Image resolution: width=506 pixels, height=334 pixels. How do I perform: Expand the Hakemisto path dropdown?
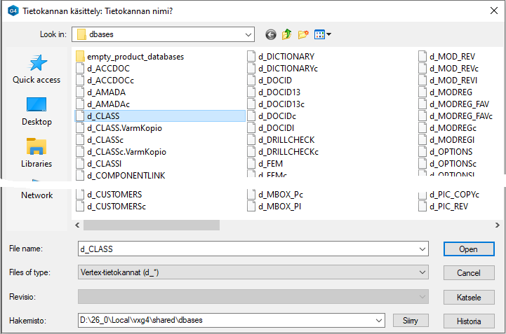(378, 321)
